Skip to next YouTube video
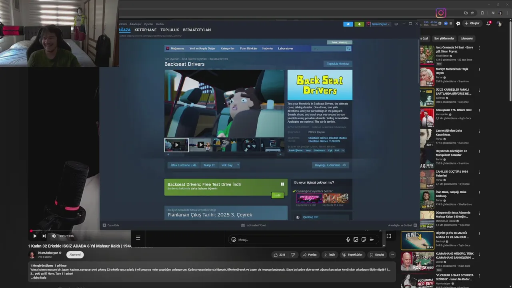Viewport: 512px width, 288px height. tap(44, 236)
